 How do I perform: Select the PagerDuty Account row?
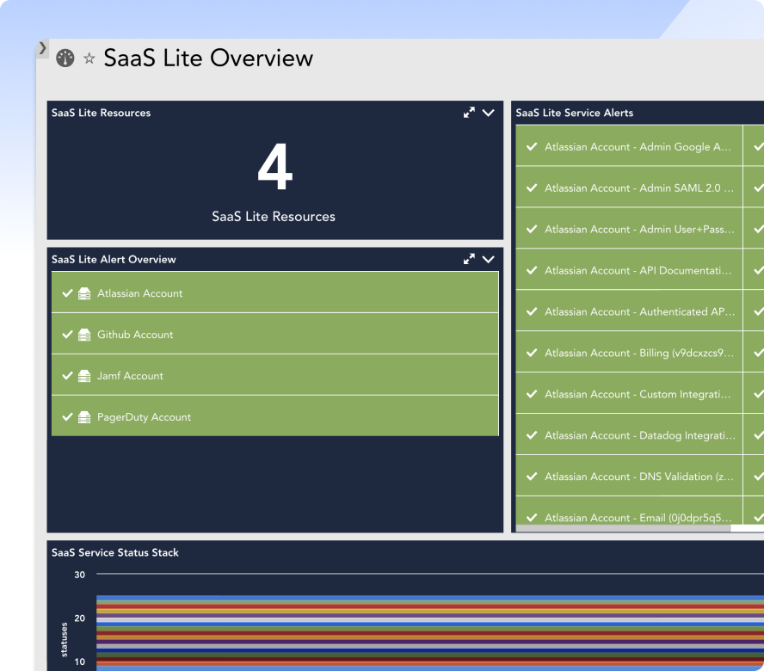[x=274, y=416]
